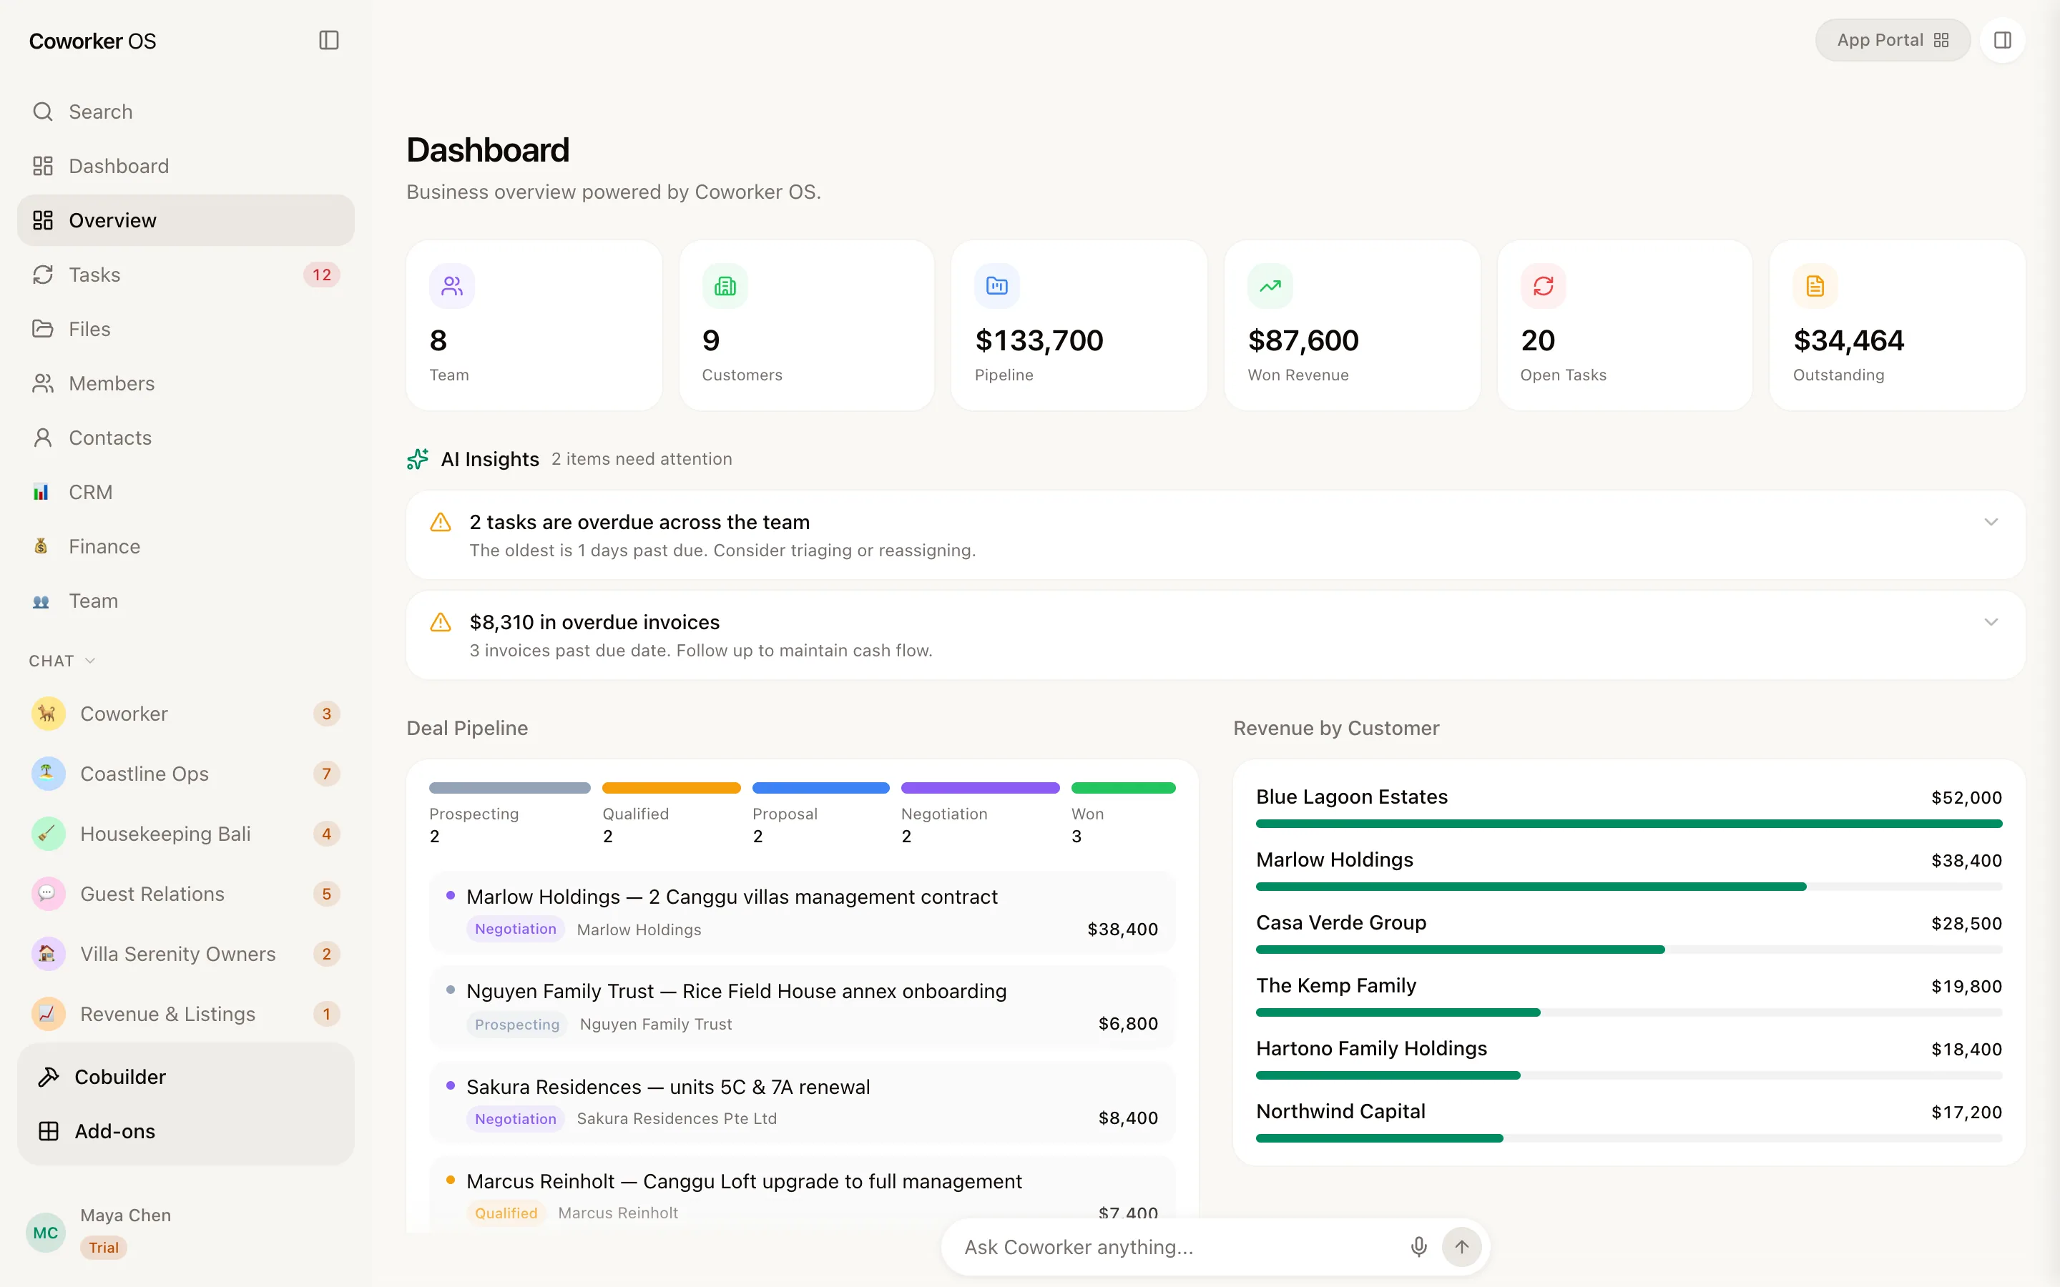Image resolution: width=2060 pixels, height=1287 pixels.
Task: Click the Team stat card users icon
Action: point(452,286)
